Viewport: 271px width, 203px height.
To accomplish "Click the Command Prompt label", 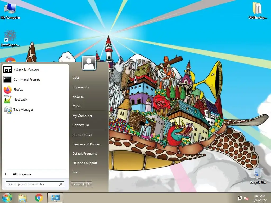I will coord(27,80).
